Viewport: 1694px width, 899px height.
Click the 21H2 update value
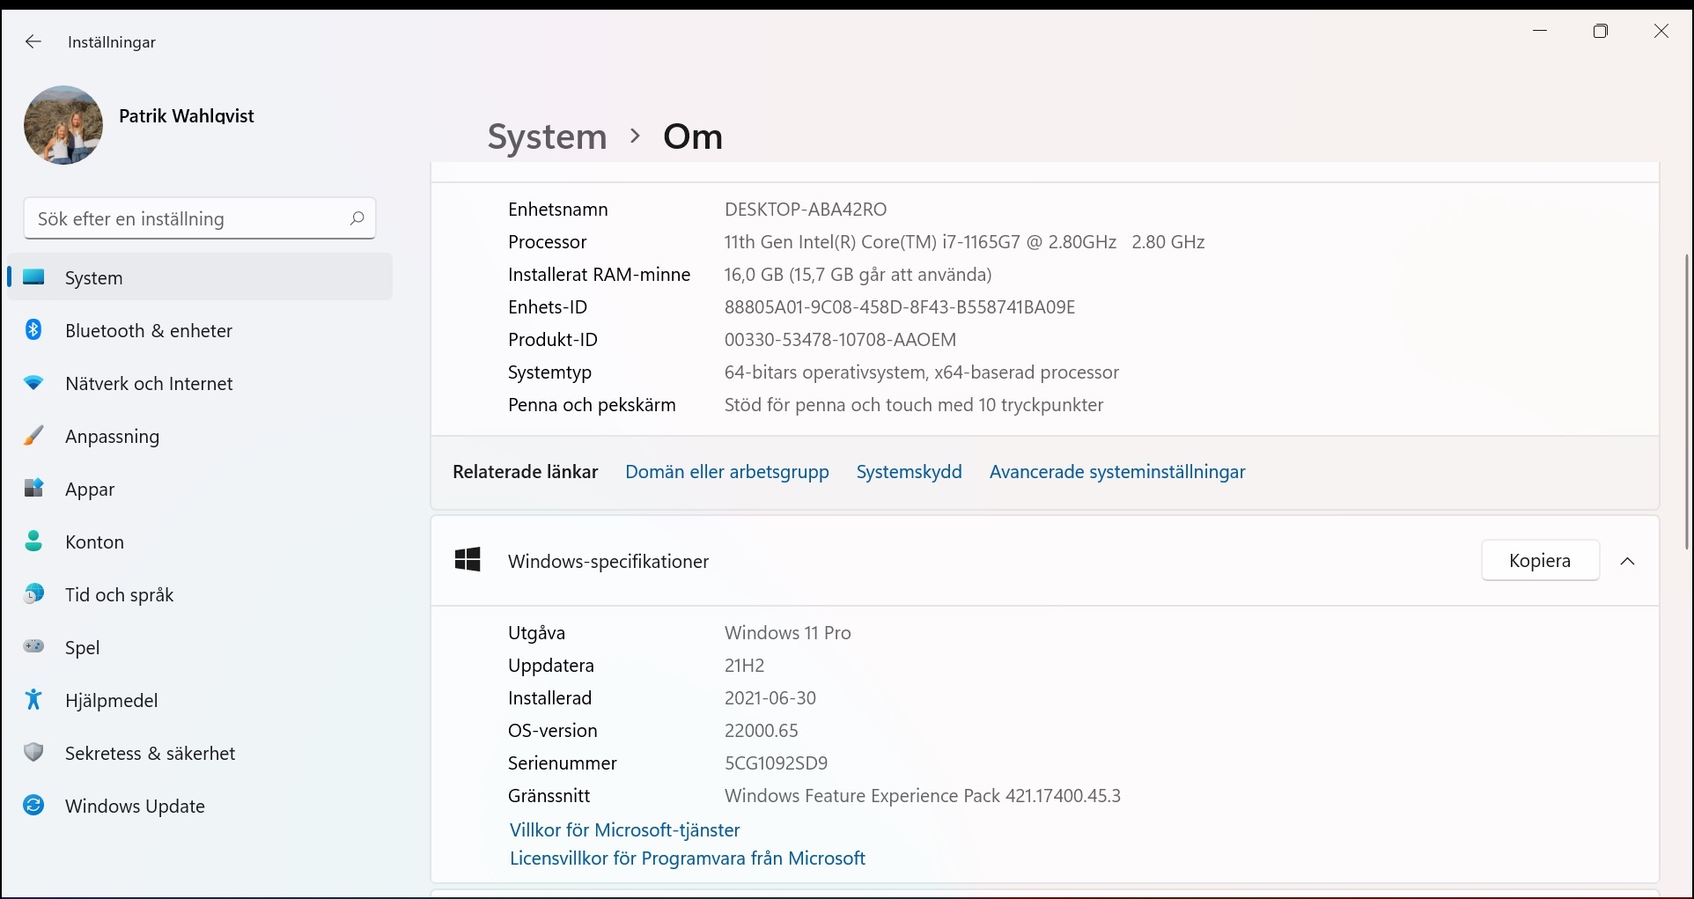tap(745, 666)
